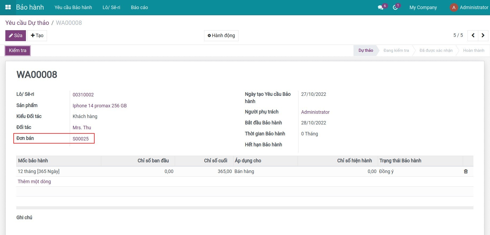490x235 pixels.
Task: Open the Báo cáo menu
Action: [139, 7]
